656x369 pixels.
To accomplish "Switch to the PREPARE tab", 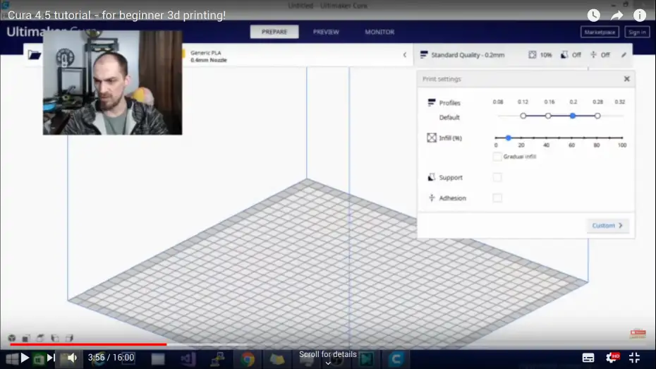I will coord(274,32).
